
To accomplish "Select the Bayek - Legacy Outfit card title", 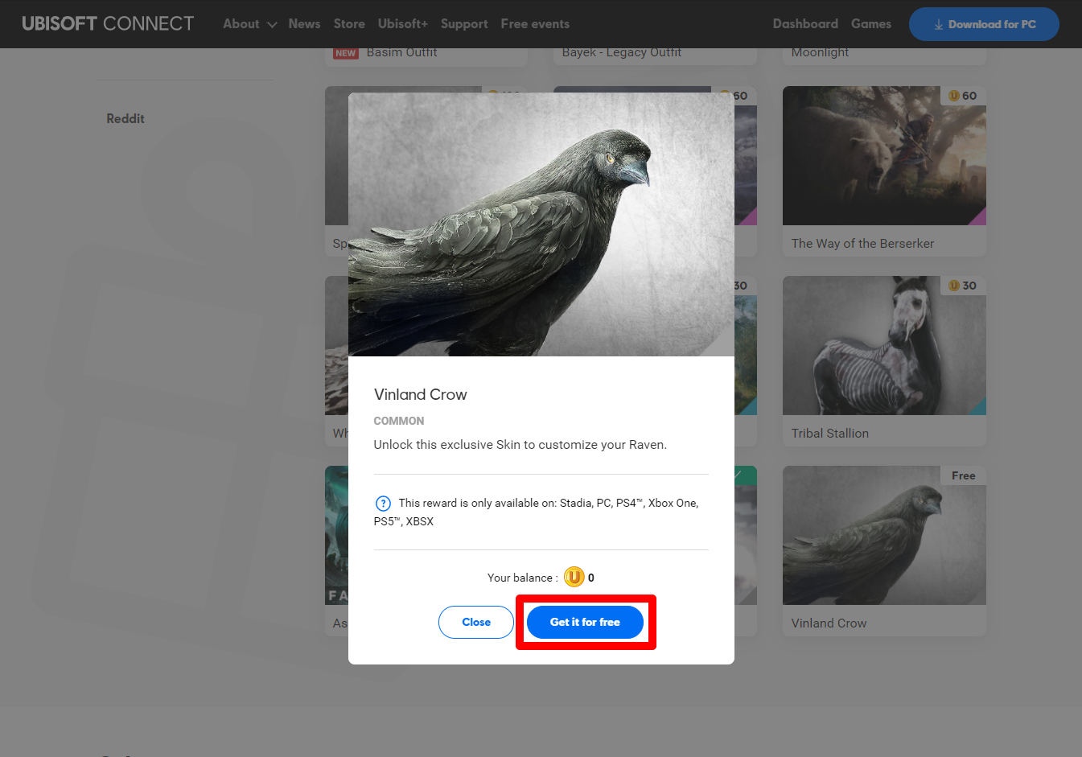I will coord(621,52).
